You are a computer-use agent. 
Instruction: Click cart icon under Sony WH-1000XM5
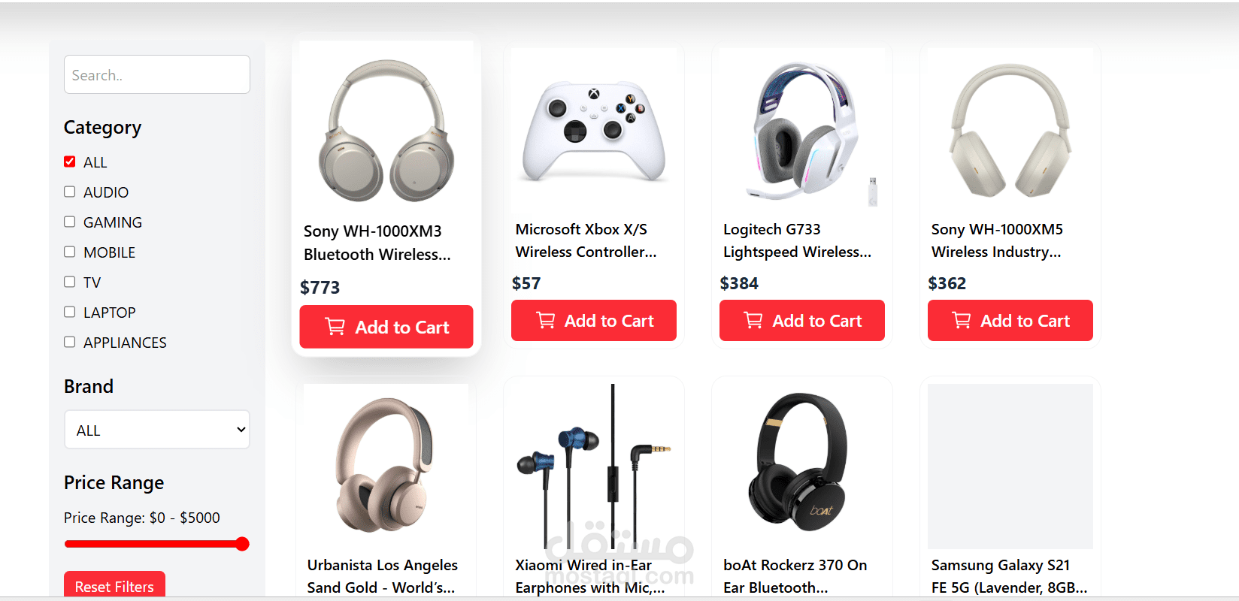tap(962, 321)
